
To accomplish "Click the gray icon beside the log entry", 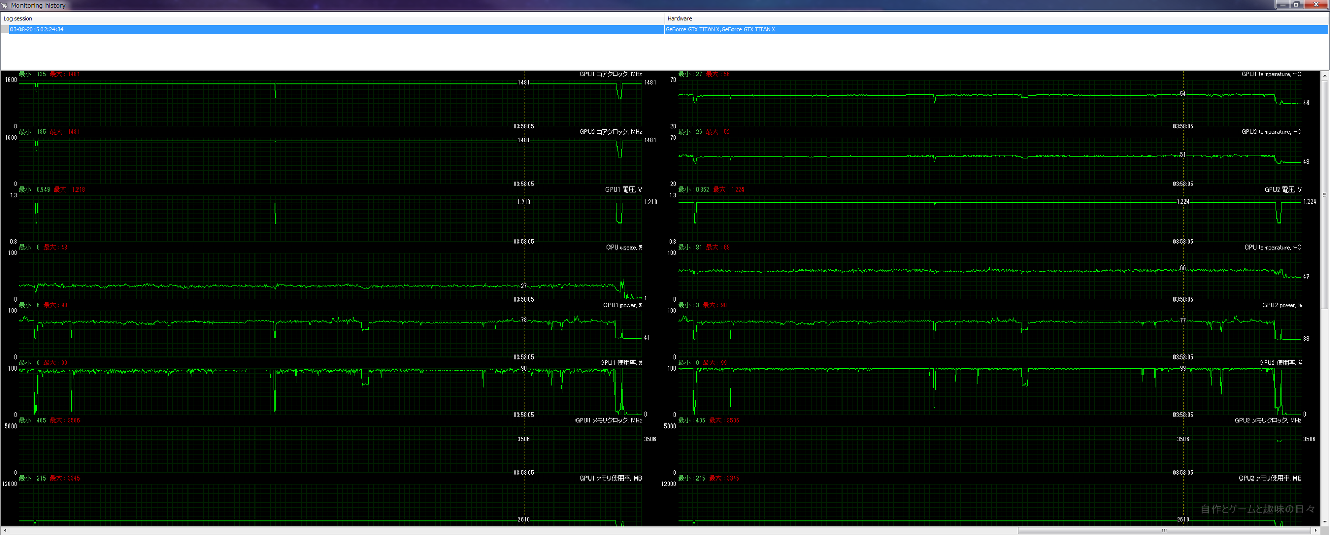I will [5, 29].
